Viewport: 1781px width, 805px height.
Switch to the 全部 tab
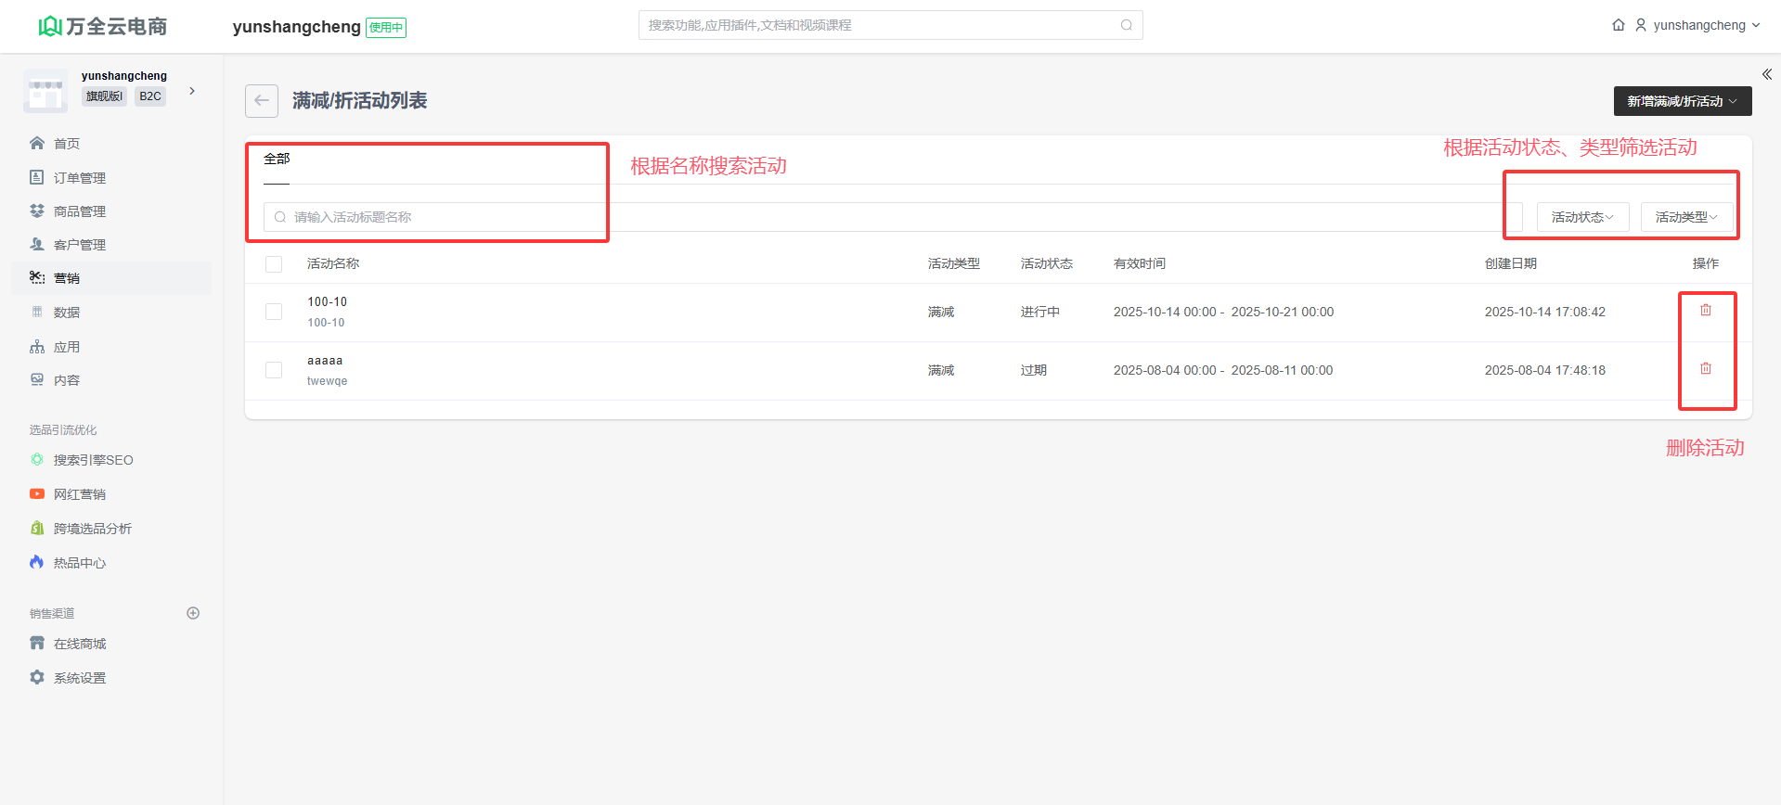tap(277, 160)
